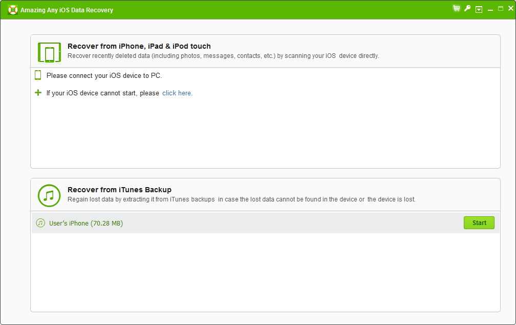Screen dimensions: 516x325
Task: Click 'Recover from iTunes Backup' heading
Action: pos(119,190)
